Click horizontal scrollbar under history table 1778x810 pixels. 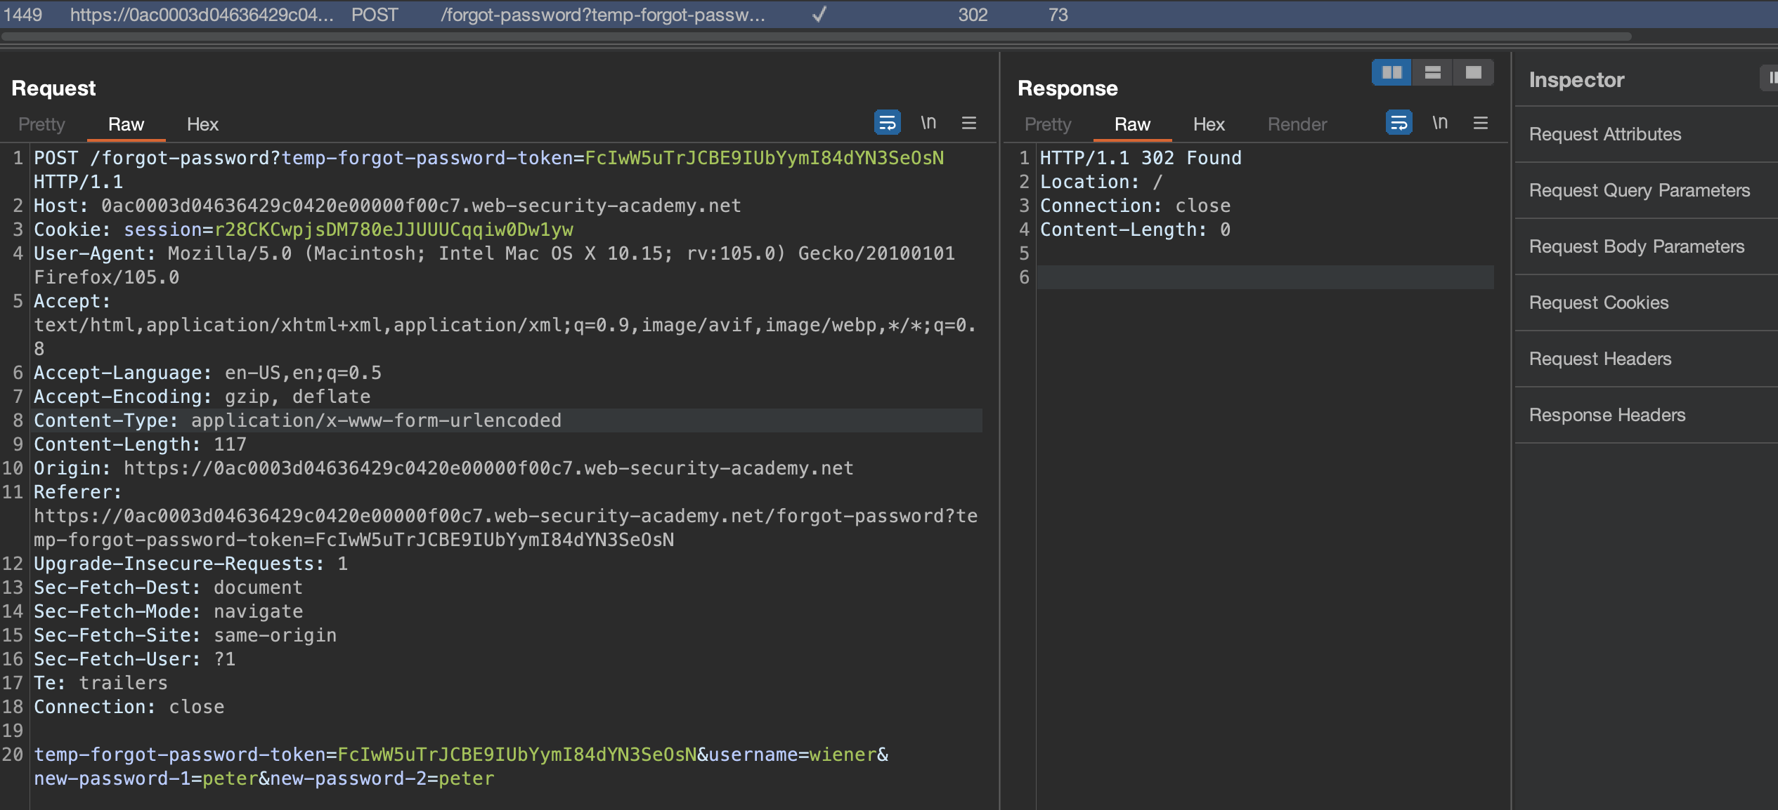tap(815, 36)
